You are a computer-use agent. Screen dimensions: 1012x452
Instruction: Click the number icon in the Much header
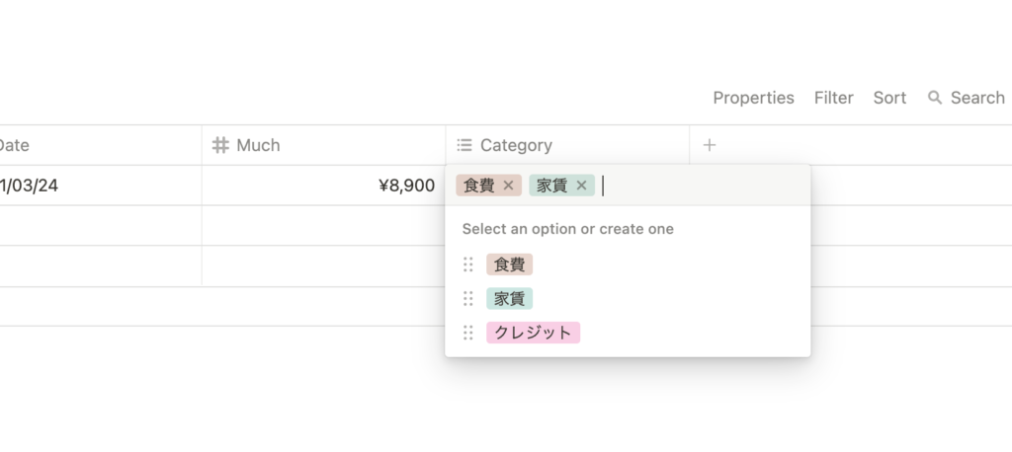[220, 145]
